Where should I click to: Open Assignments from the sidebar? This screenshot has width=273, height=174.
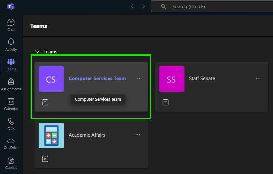pos(11,85)
